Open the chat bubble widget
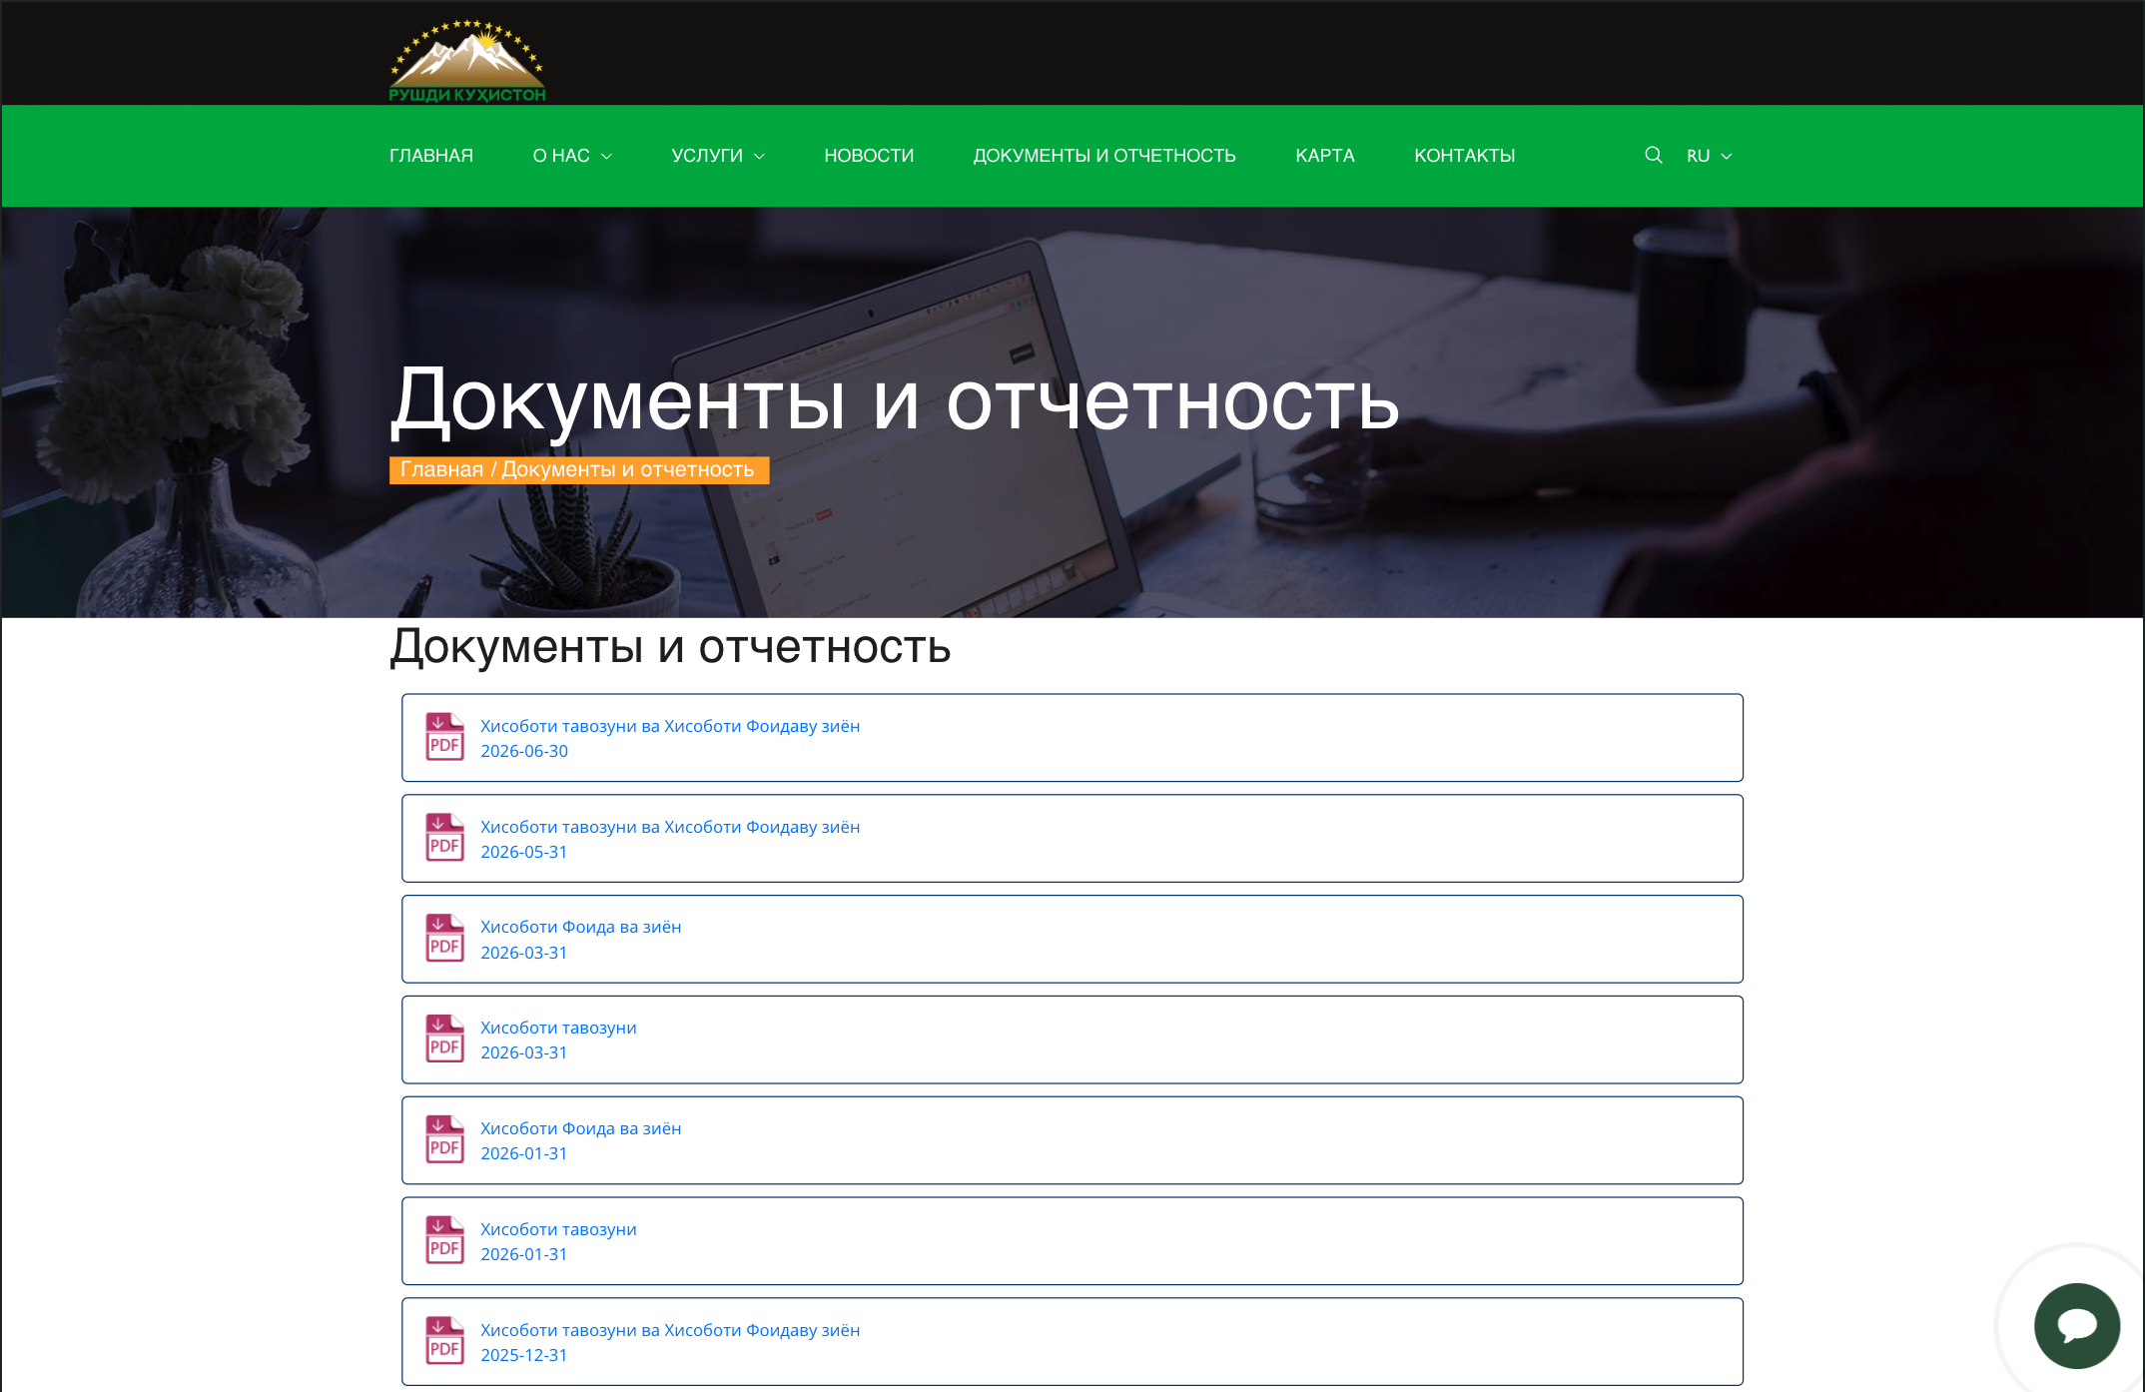The image size is (2145, 1392). [x=2077, y=1326]
